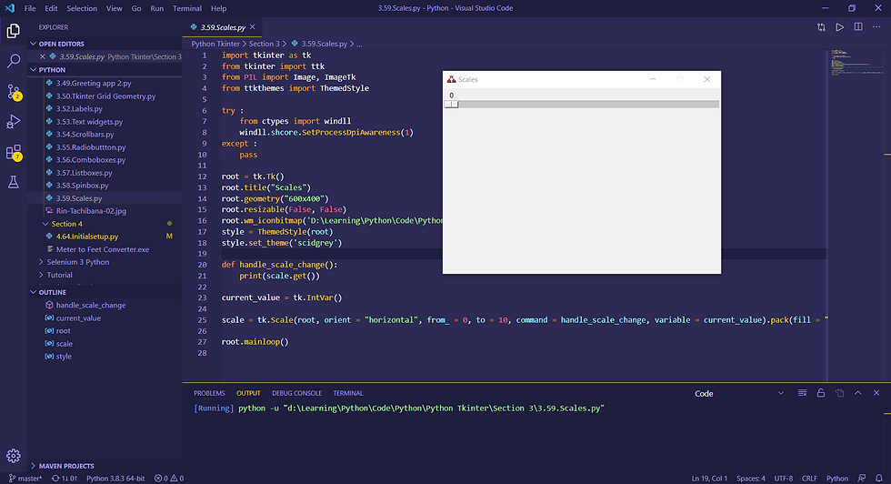Image resolution: width=891 pixels, height=484 pixels.
Task: Open the Manage gear icon
Action: click(13, 456)
